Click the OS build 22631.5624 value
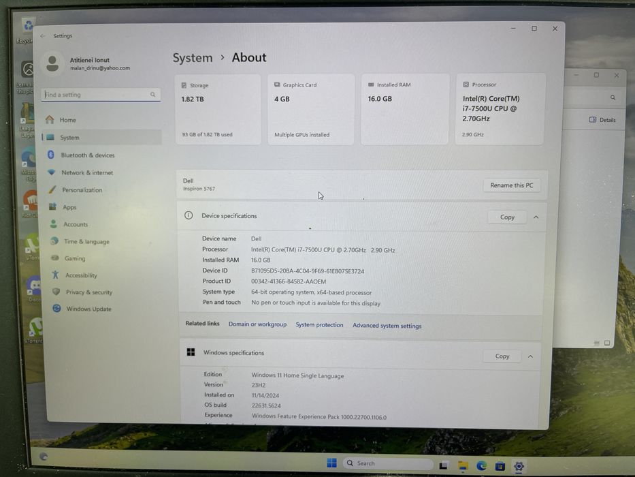 (266, 405)
